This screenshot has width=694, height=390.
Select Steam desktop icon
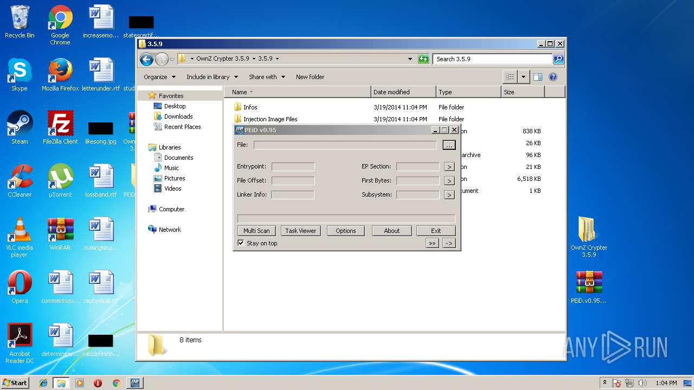[20, 128]
